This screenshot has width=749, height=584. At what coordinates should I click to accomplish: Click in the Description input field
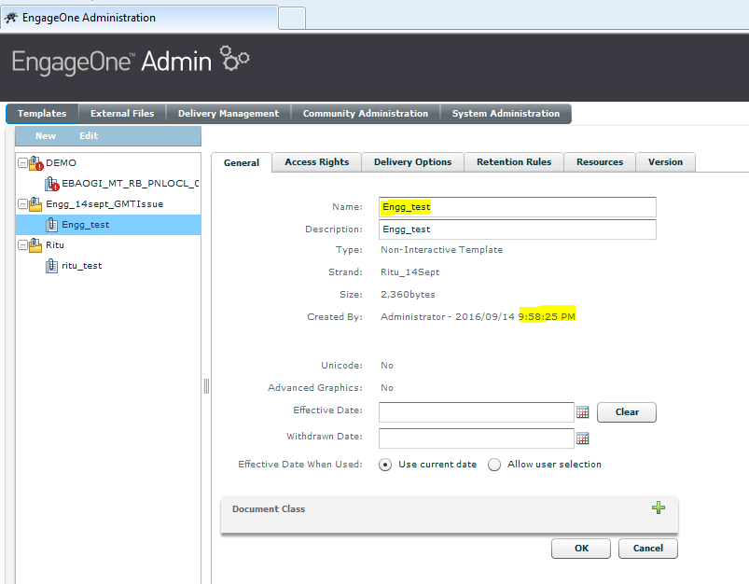[518, 229]
